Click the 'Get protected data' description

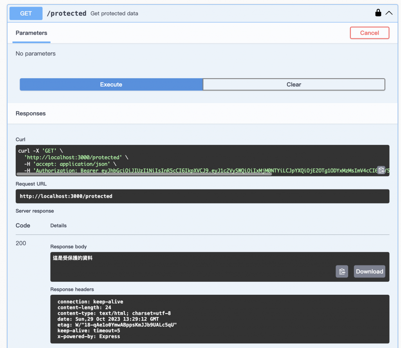pos(114,13)
